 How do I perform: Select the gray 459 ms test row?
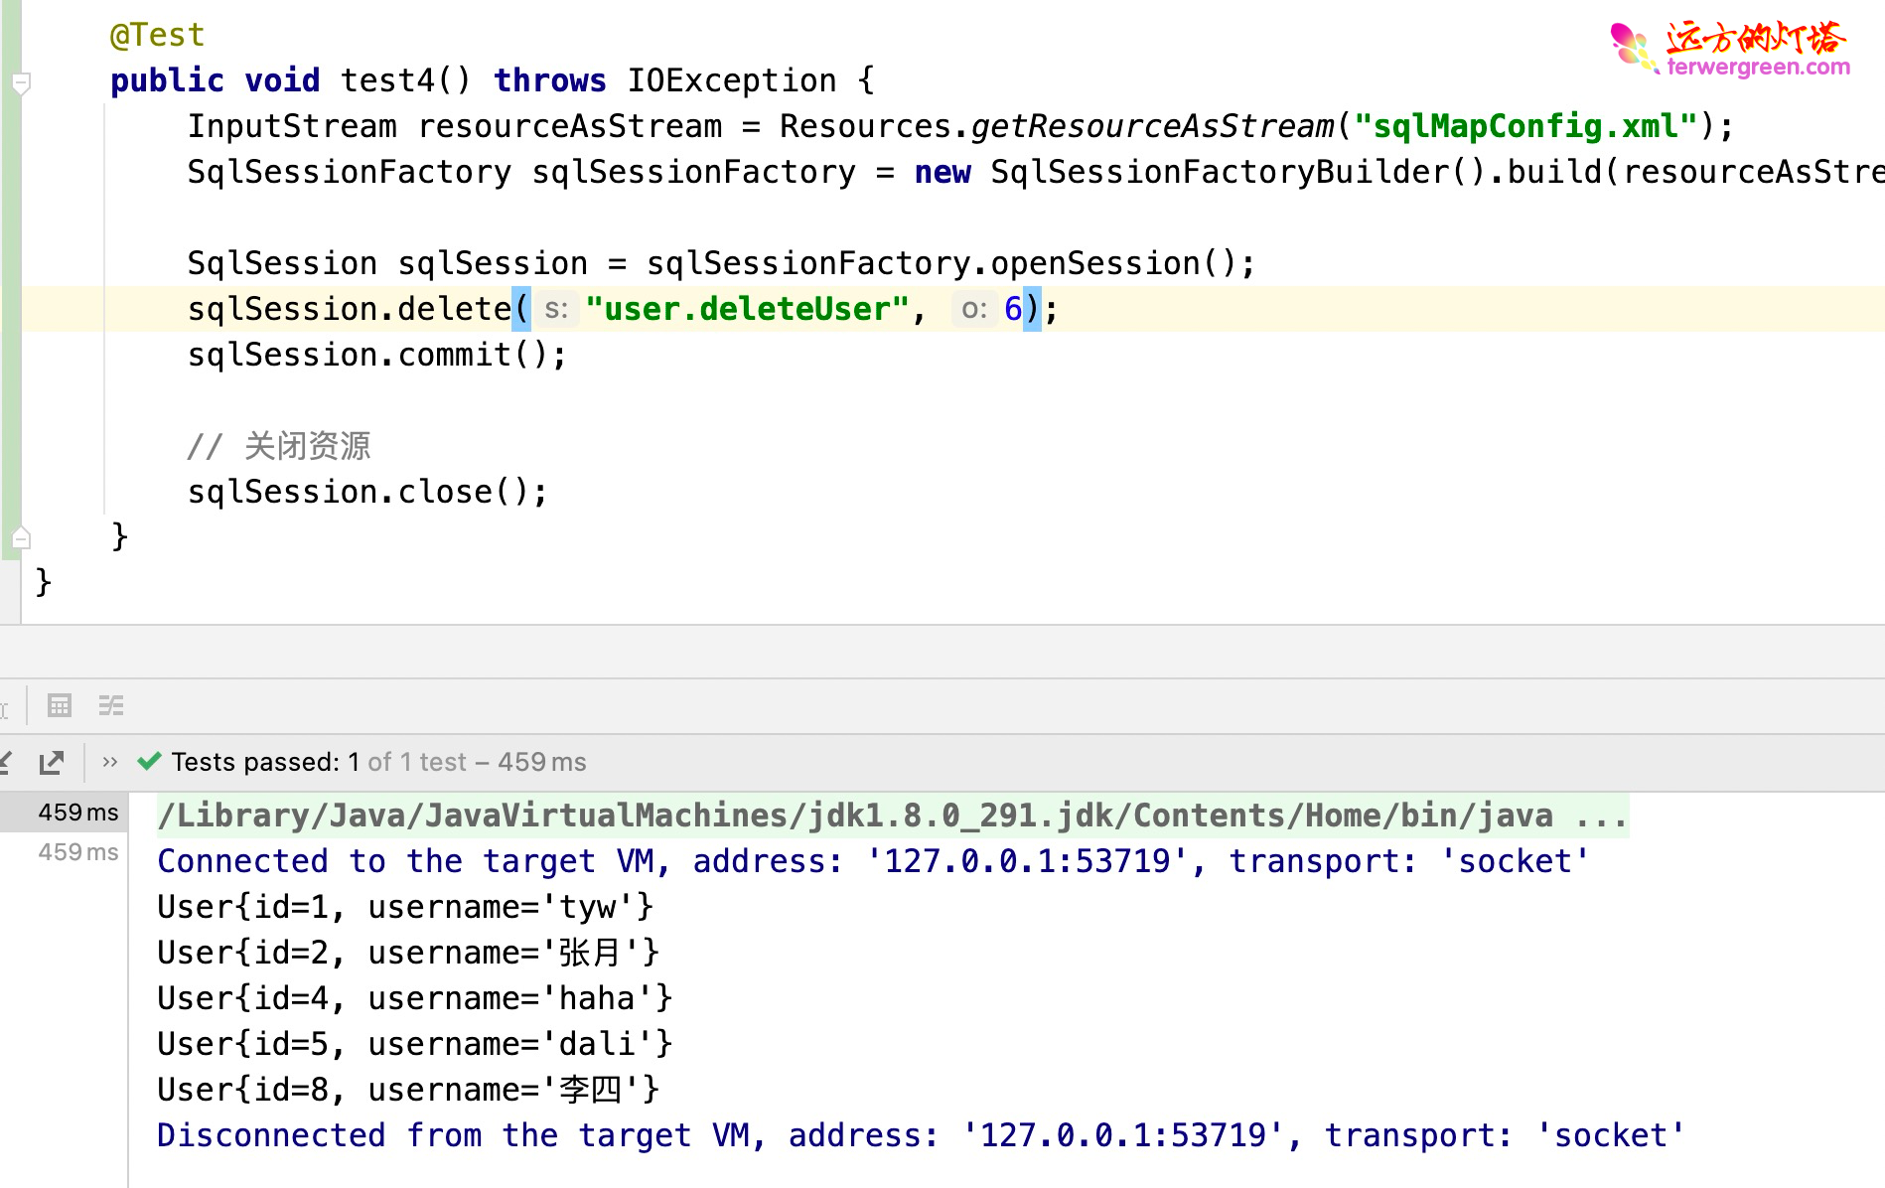click(64, 851)
